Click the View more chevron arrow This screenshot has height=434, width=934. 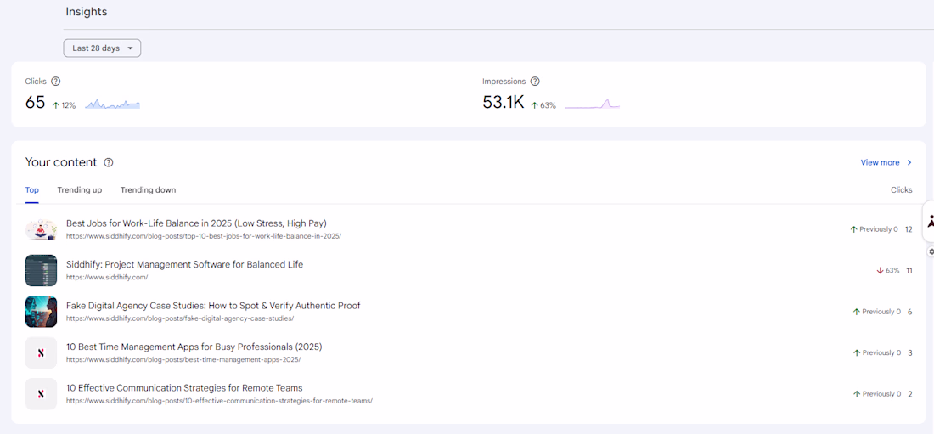[x=909, y=162]
